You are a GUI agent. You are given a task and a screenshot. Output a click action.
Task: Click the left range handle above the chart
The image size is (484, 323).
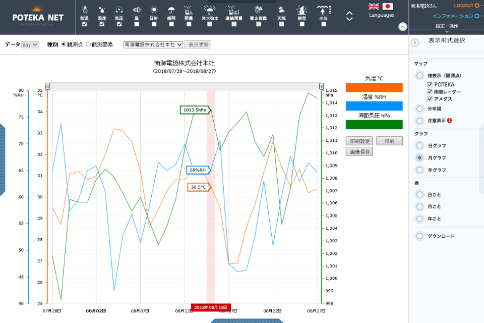(47, 86)
